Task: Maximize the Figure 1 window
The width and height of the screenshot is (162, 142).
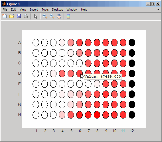Action: pyautogui.click(x=152, y=4)
